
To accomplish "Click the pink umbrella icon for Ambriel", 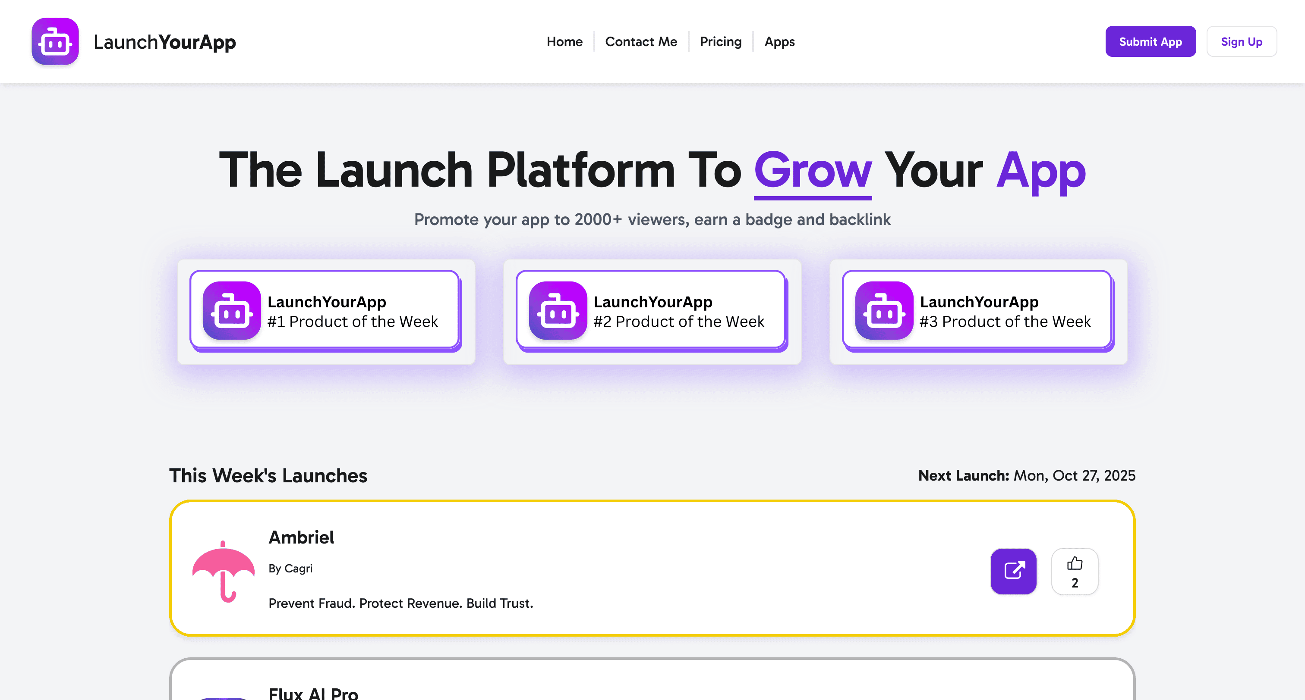I will coord(224,572).
